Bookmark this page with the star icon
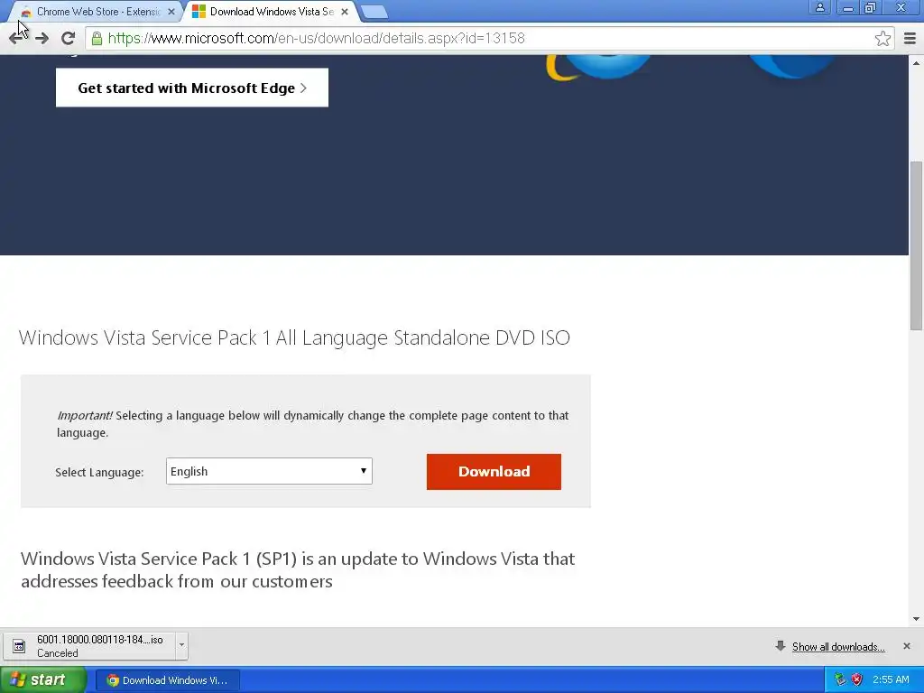The width and height of the screenshot is (924, 693). (x=882, y=38)
